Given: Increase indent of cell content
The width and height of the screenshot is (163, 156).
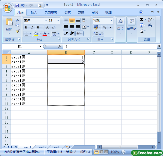Looking at the screenshot, I should click(72, 33).
